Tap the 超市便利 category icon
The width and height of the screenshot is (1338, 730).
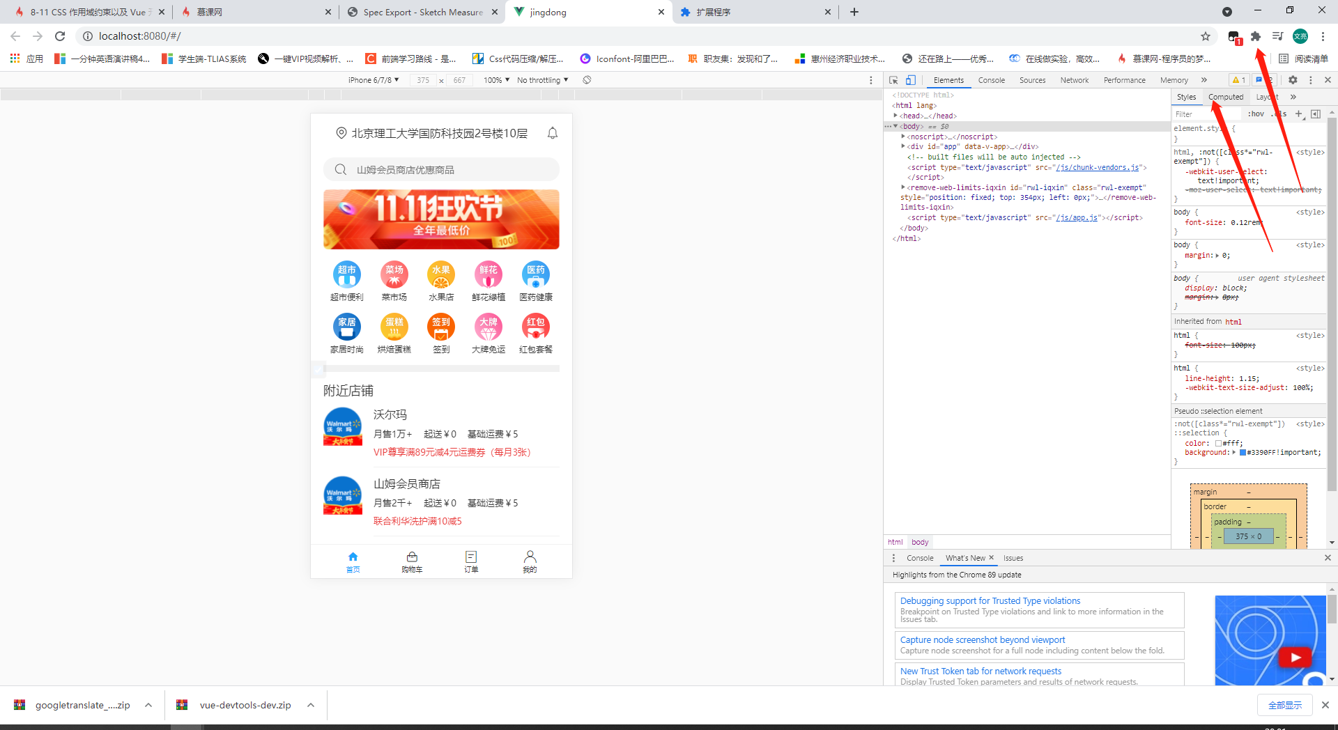coord(347,274)
